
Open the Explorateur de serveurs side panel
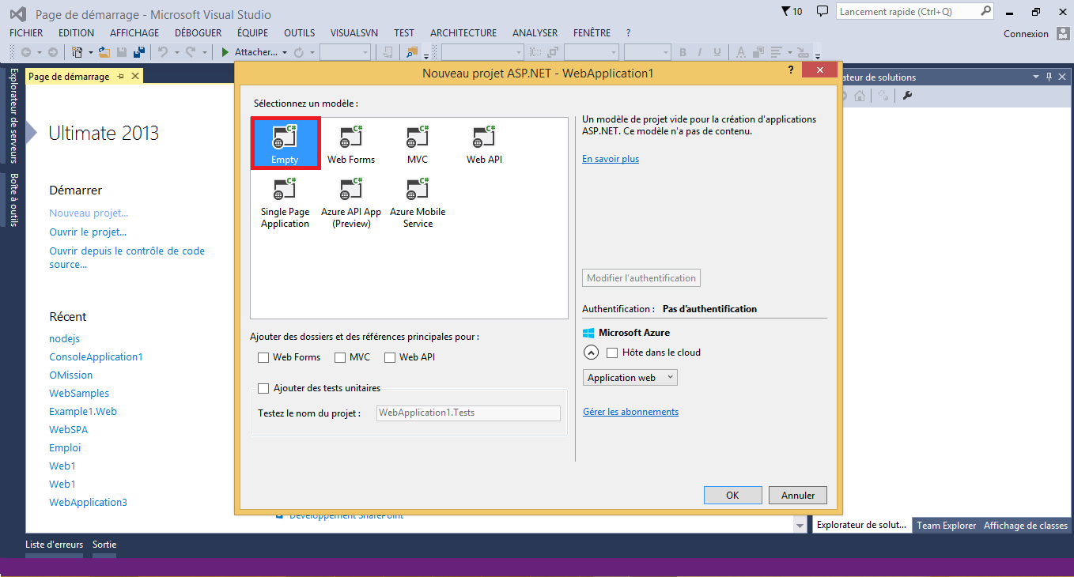pos(13,115)
